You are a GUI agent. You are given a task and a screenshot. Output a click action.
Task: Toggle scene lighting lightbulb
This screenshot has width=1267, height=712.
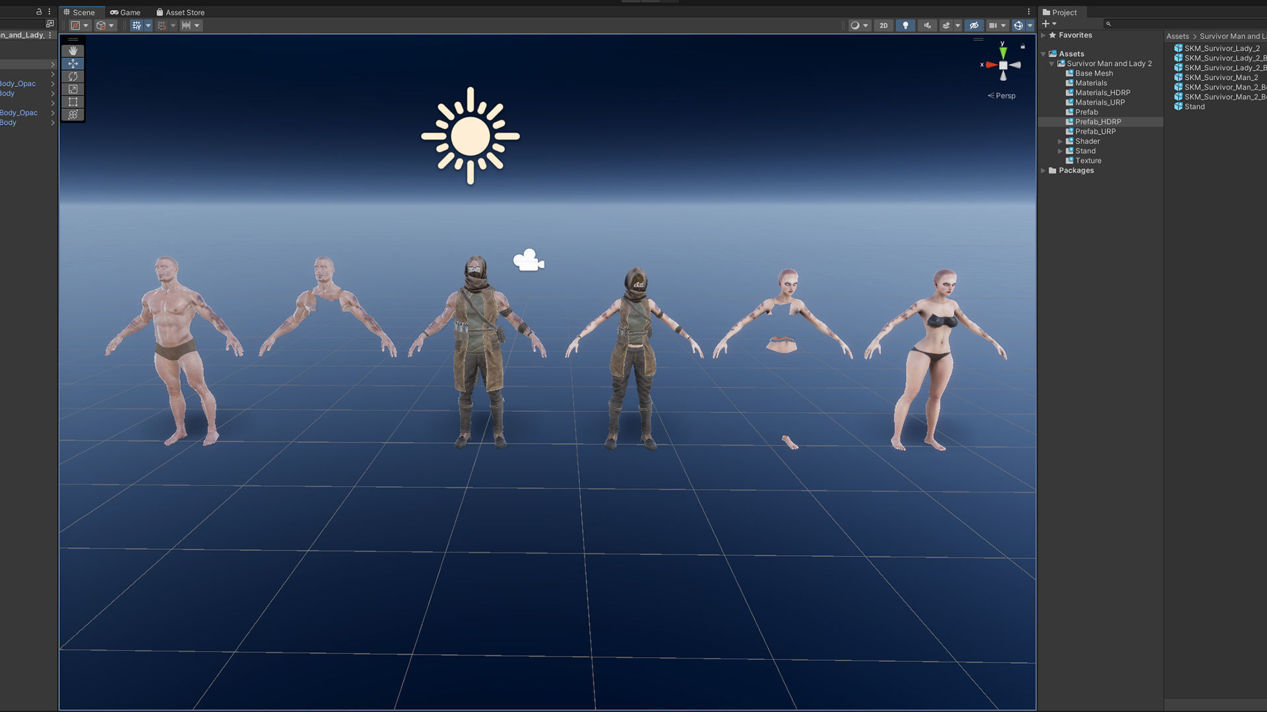(x=905, y=26)
